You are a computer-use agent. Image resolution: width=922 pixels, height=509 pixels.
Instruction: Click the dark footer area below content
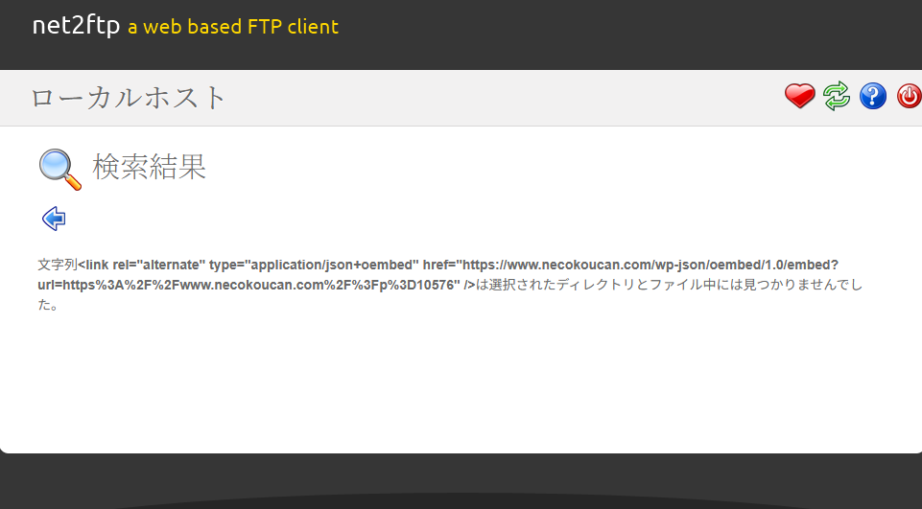coord(461,481)
